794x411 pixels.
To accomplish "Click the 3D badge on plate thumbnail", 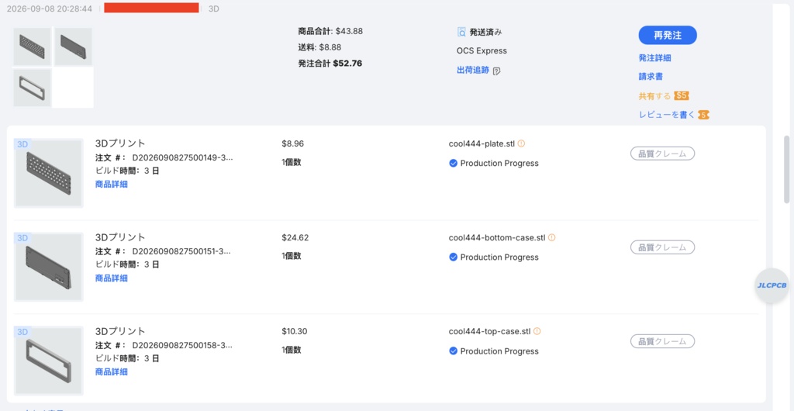I will tap(22, 144).
